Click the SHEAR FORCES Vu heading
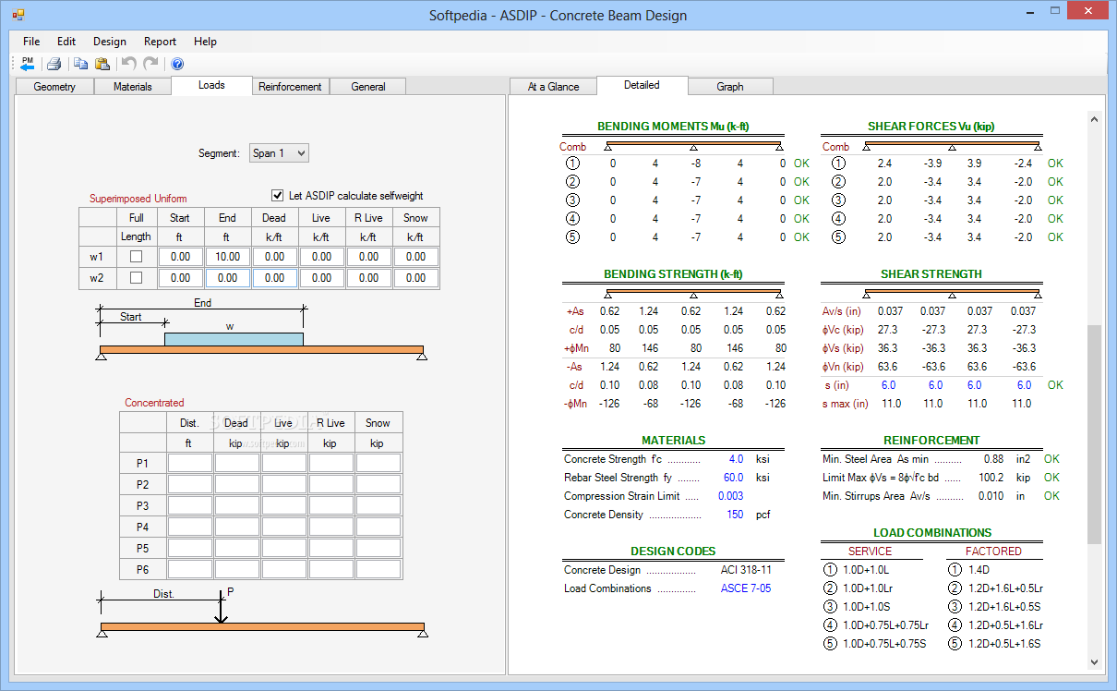The image size is (1117, 691). point(931,127)
